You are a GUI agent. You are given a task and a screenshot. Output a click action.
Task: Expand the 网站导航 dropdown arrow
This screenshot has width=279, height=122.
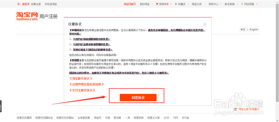[257, 4]
